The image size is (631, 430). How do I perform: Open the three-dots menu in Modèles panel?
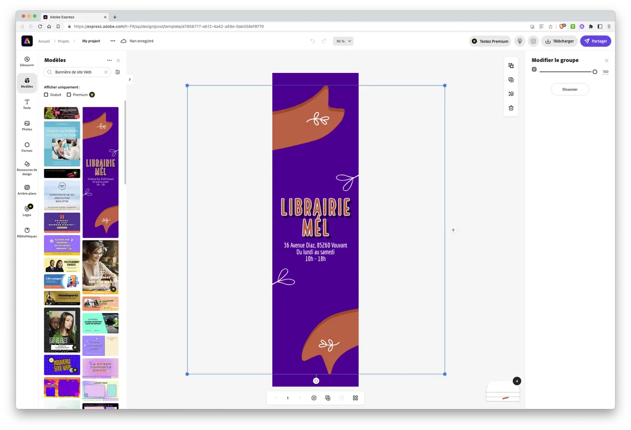tap(109, 60)
